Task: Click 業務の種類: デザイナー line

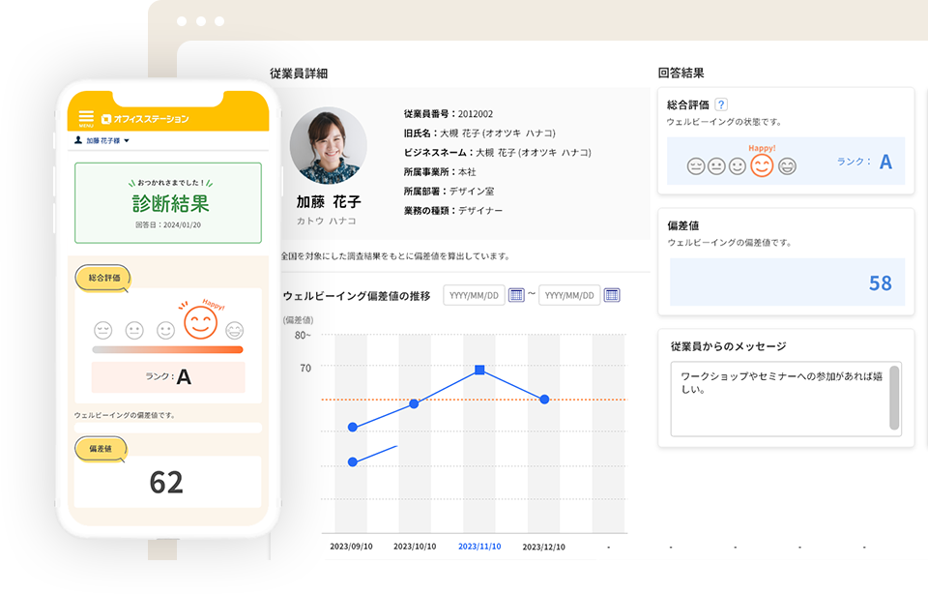Action: pyautogui.click(x=452, y=210)
